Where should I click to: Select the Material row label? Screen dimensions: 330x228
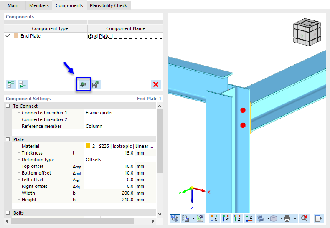pos(30,146)
